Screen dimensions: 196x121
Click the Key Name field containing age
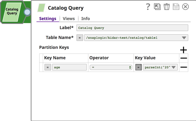[x=69, y=67]
